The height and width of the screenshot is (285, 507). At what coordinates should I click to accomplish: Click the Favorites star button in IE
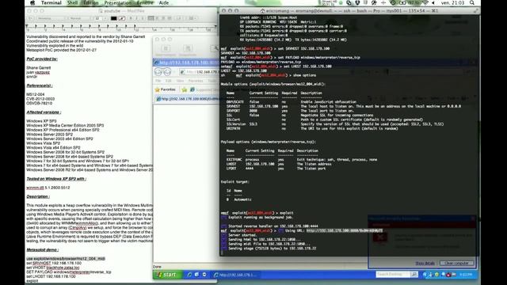(166, 89)
